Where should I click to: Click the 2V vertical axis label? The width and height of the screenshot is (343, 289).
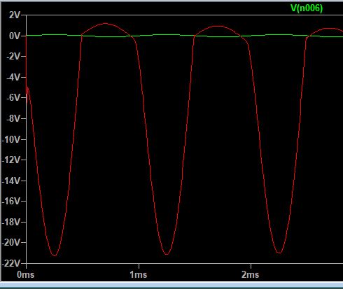pos(15,15)
